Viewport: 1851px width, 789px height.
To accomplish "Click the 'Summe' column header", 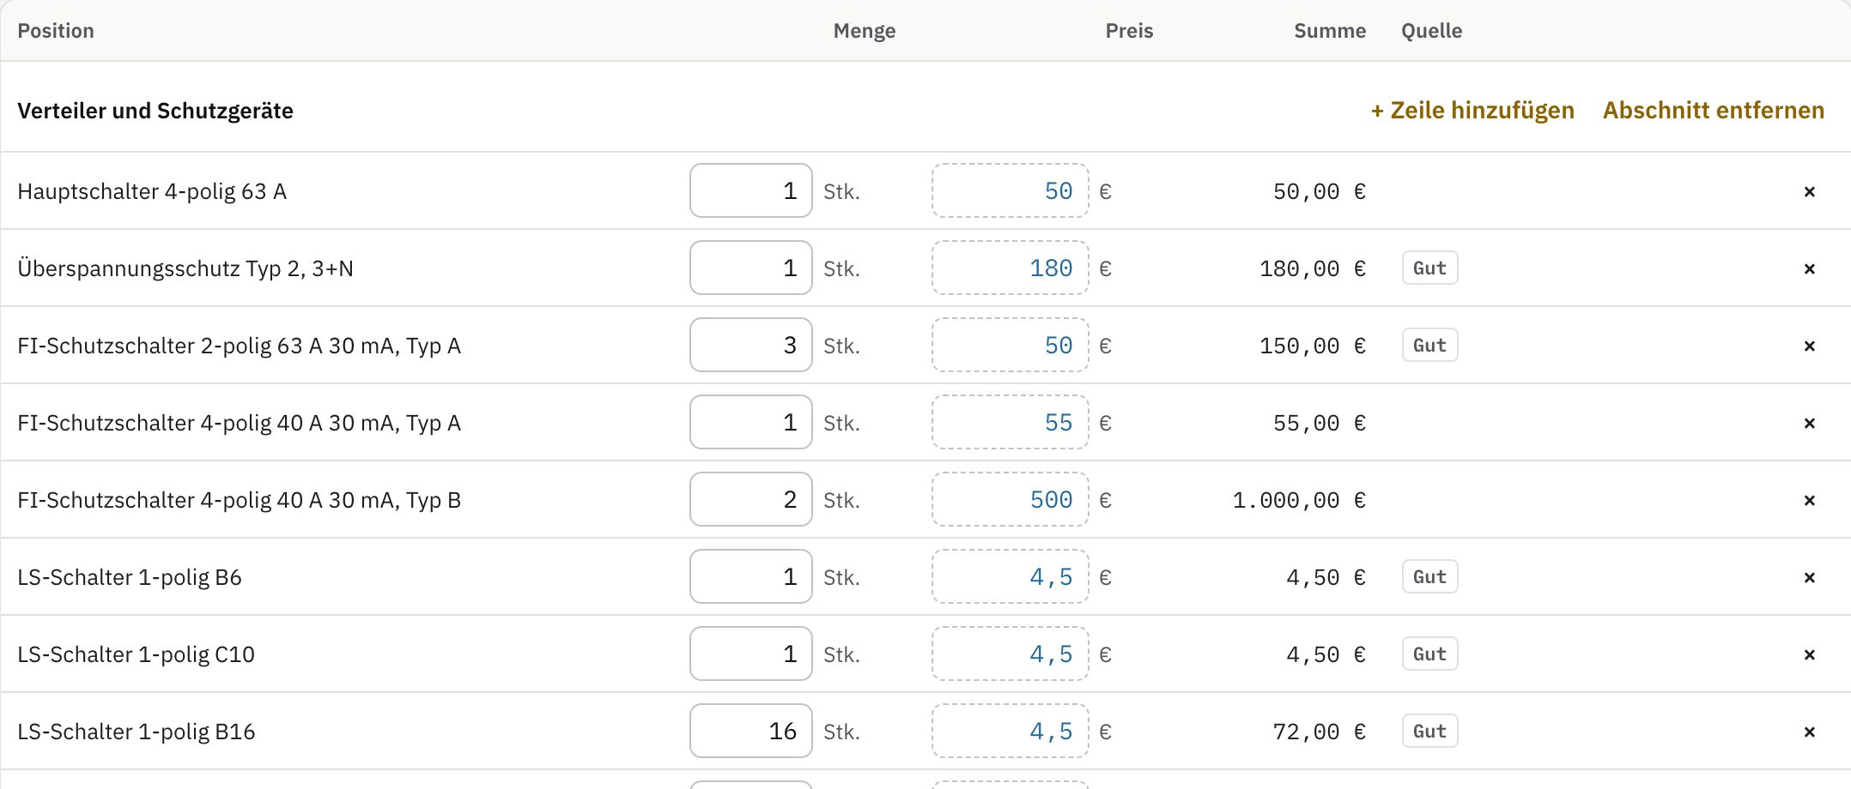I will [x=1330, y=31].
